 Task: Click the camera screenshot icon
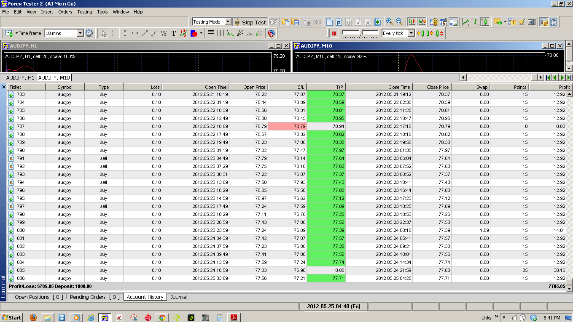click(532, 22)
